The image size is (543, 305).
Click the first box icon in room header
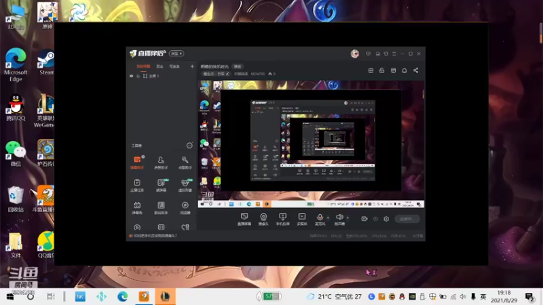(371, 70)
